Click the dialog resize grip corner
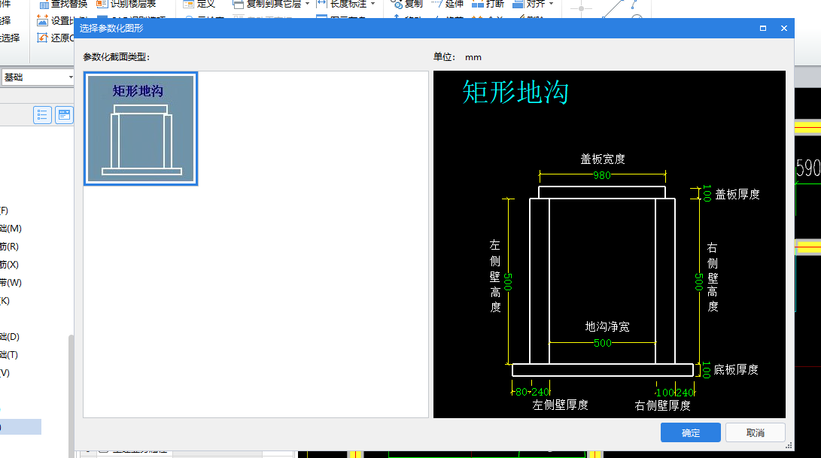 click(x=789, y=445)
